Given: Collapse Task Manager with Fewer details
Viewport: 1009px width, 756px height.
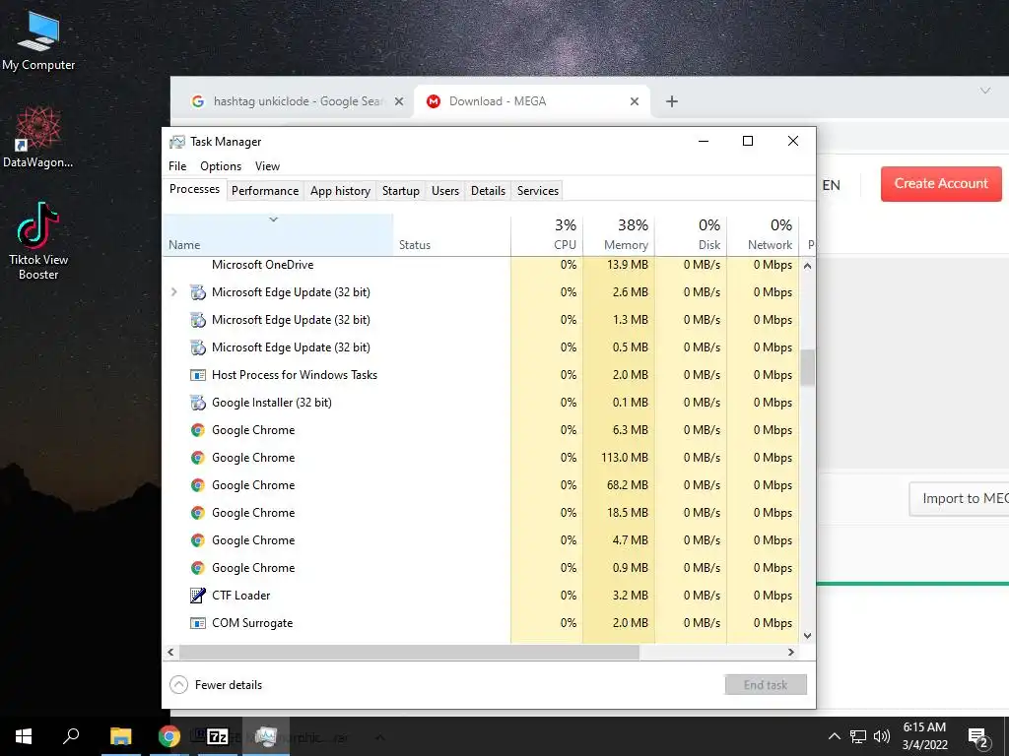Looking at the screenshot, I should pyautogui.click(x=216, y=685).
